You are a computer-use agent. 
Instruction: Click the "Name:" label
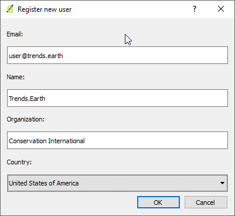16,77
